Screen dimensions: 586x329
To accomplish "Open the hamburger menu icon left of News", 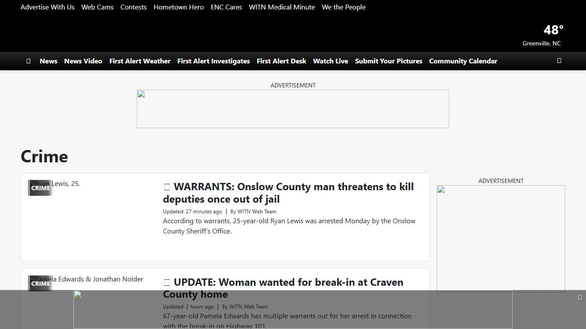I will click(28, 61).
